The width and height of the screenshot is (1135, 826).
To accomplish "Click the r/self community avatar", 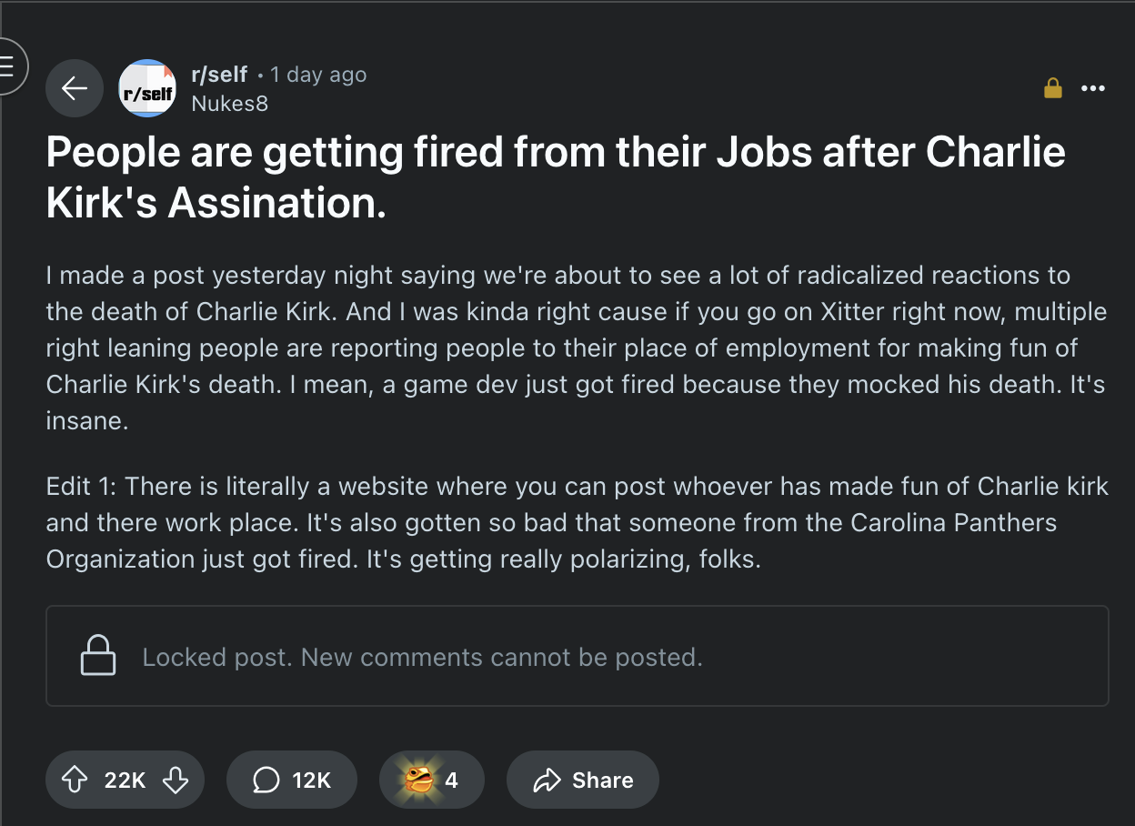I will [x=147, y=88].
